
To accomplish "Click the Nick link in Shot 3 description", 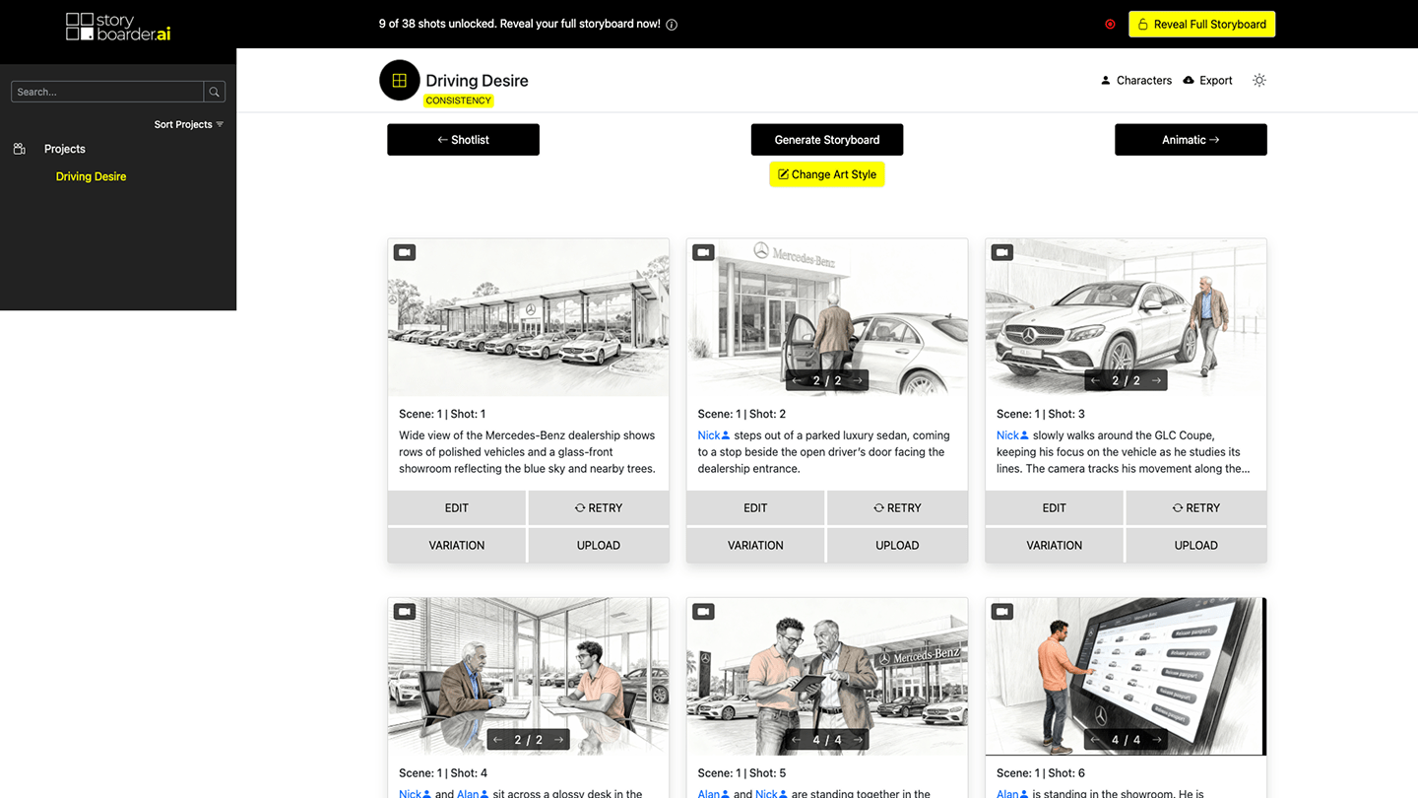I will tap(1009, 434).
